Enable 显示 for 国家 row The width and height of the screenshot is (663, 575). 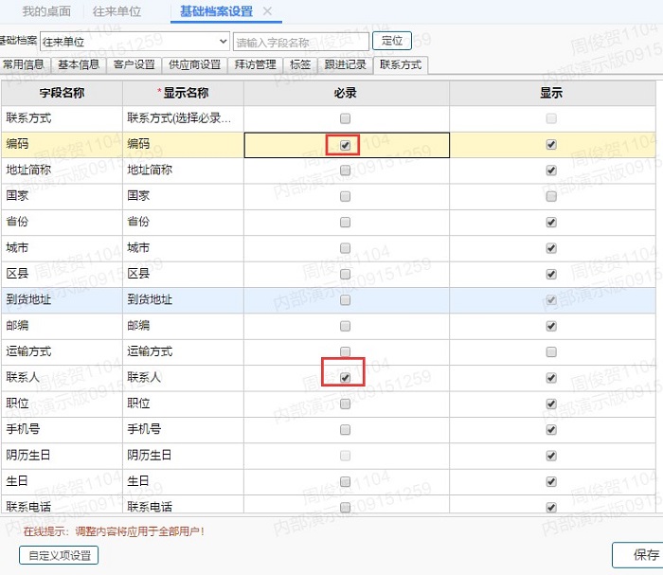[551, 196]
